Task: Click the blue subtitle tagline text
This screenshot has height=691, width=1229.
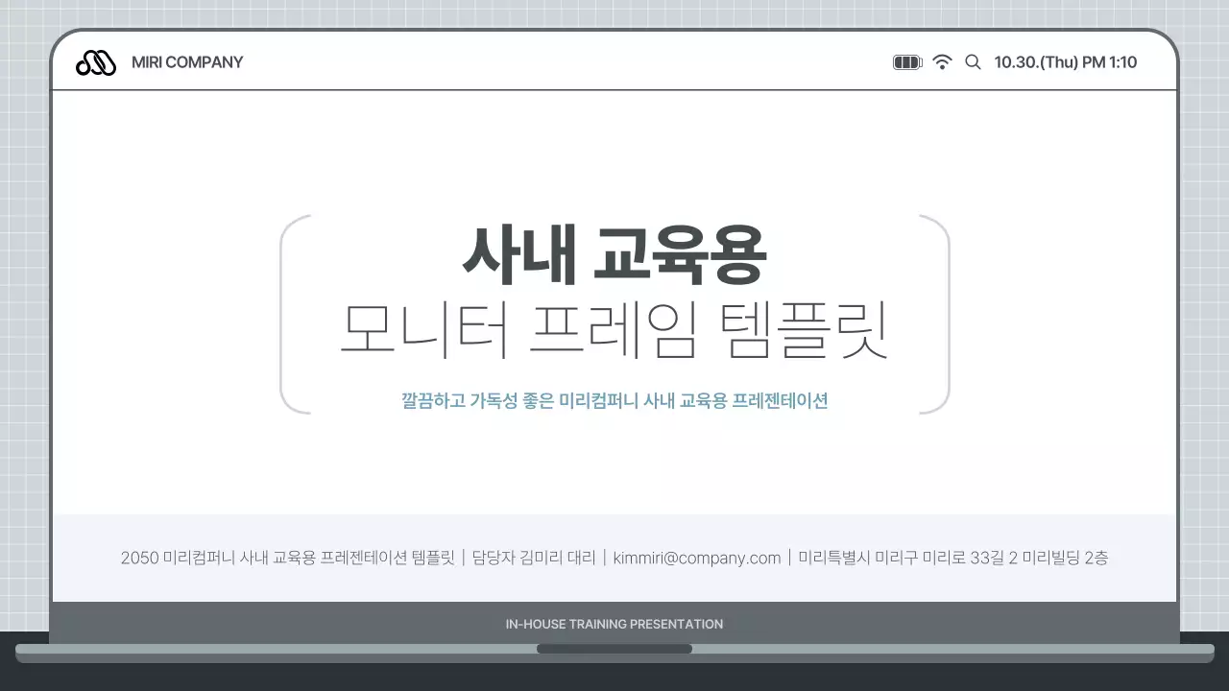Action: pos(614,400)
